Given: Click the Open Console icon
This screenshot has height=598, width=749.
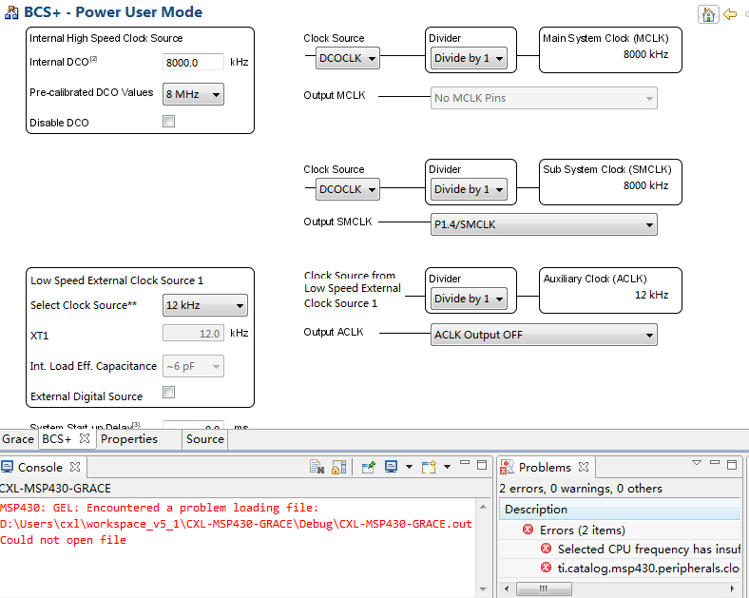Looking at the screenshot, I should coord(429,467).
